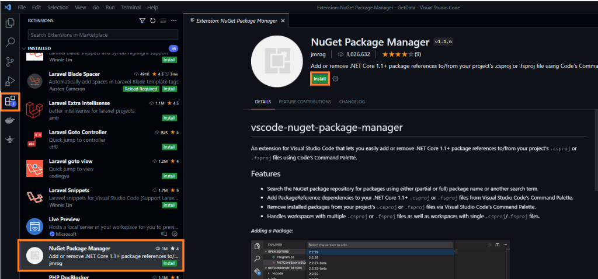Screen dimensions: 598x279
Task: Click Install for Laravel Extra Intellisense
Action: point(169,118)
